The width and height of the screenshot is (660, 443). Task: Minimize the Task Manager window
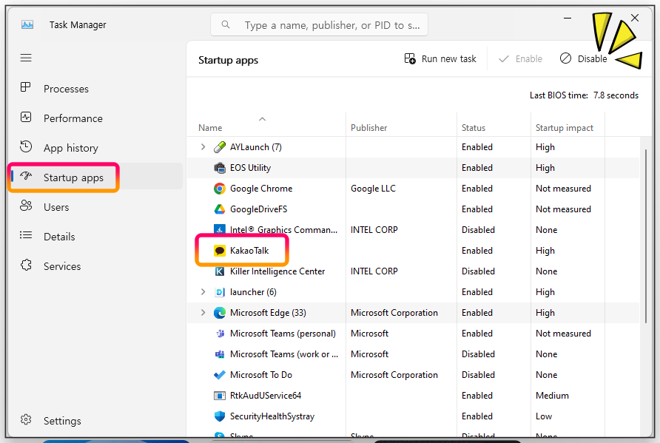568,18
